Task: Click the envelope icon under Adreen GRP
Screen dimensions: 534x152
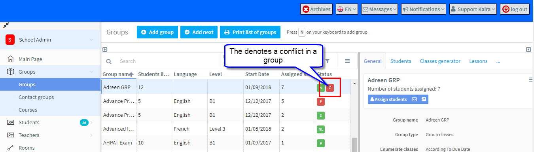Action: [x=414, y=99]
